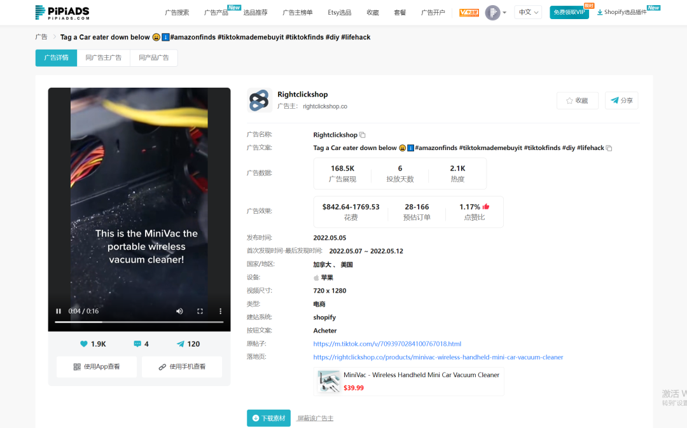
Task: Open the rightclickshop.co advertiser link
Action: click(324, 106)
